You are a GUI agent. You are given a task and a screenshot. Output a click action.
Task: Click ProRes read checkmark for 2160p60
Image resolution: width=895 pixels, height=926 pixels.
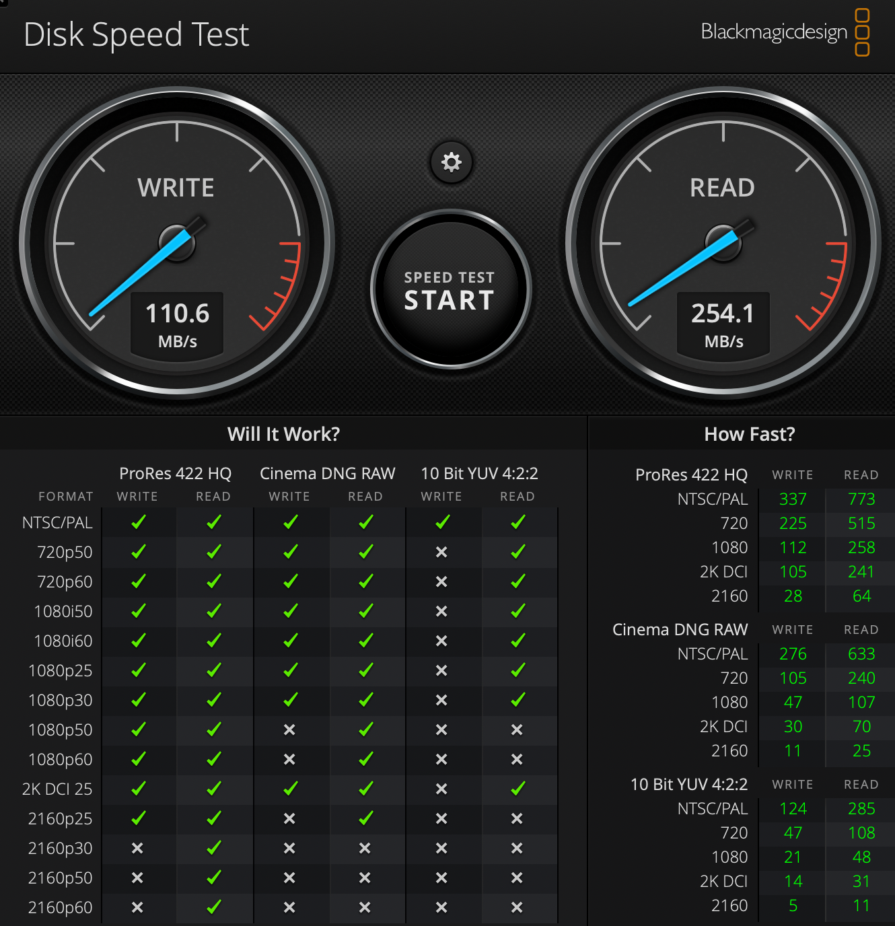point(214,907)
